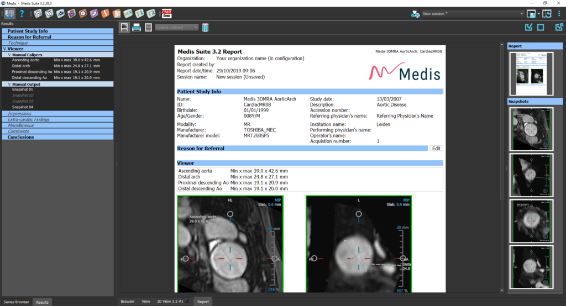
Task: Click the printer icon to print report
Action: click(x=137, y=28)
